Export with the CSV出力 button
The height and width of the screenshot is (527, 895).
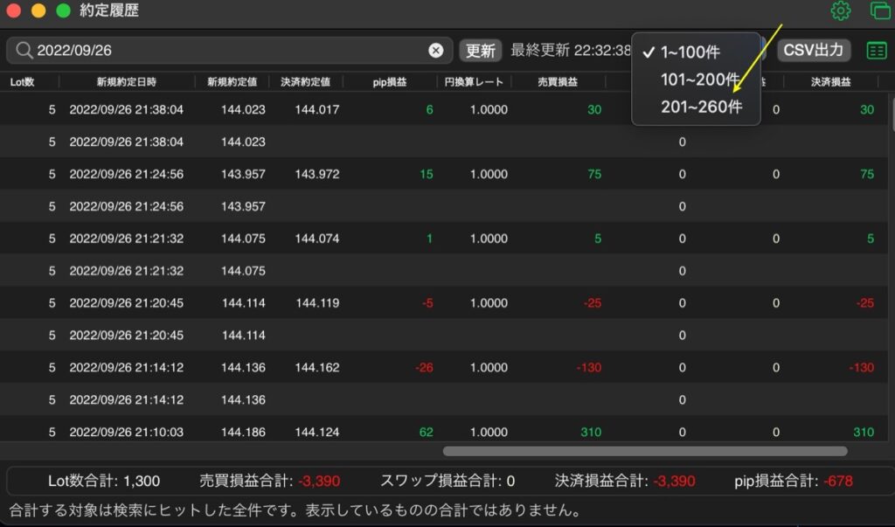click(x=814, y=50)
